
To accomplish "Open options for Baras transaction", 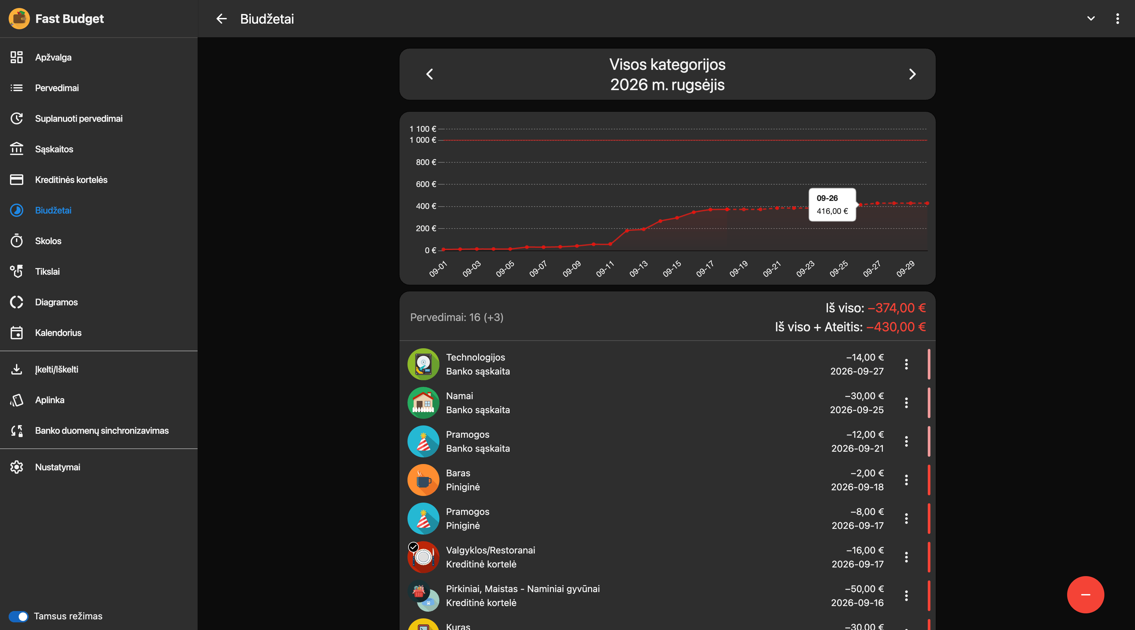I will point(906,480).
